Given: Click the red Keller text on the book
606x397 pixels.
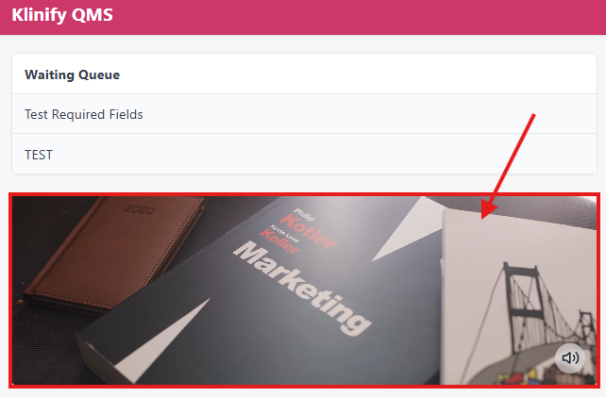Looking at the screenshot, I should tap(279, 241).
